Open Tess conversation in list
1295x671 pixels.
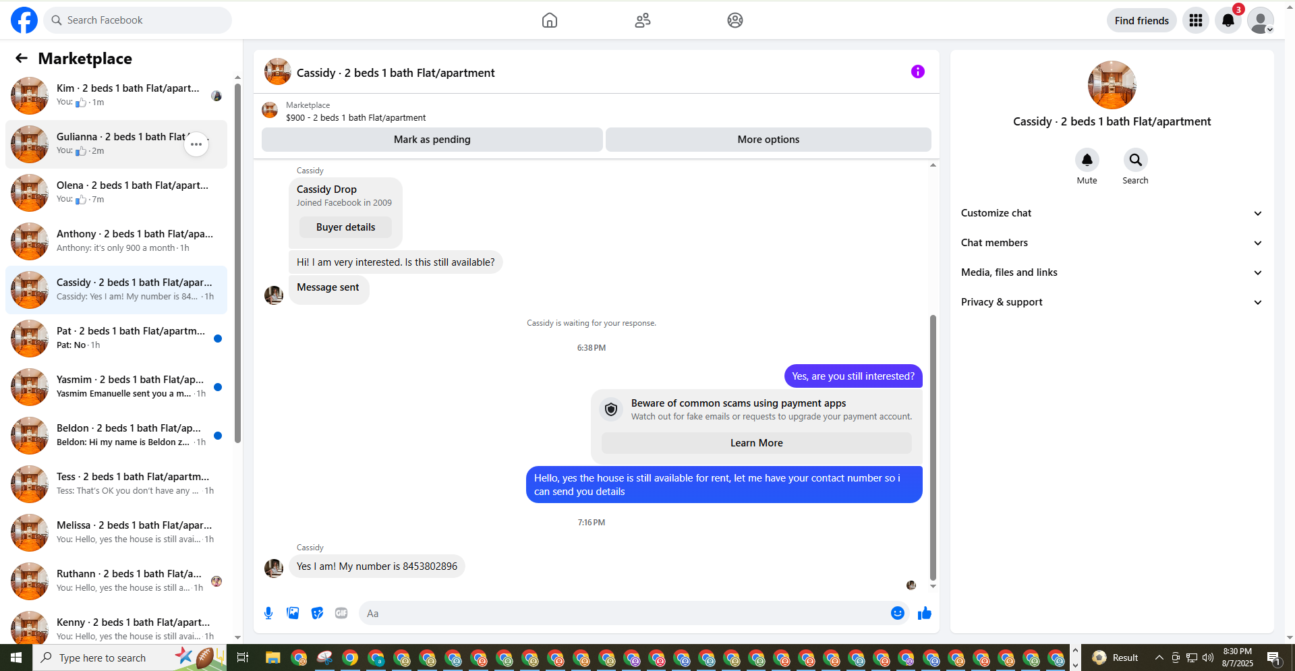[x=116, y=484]
